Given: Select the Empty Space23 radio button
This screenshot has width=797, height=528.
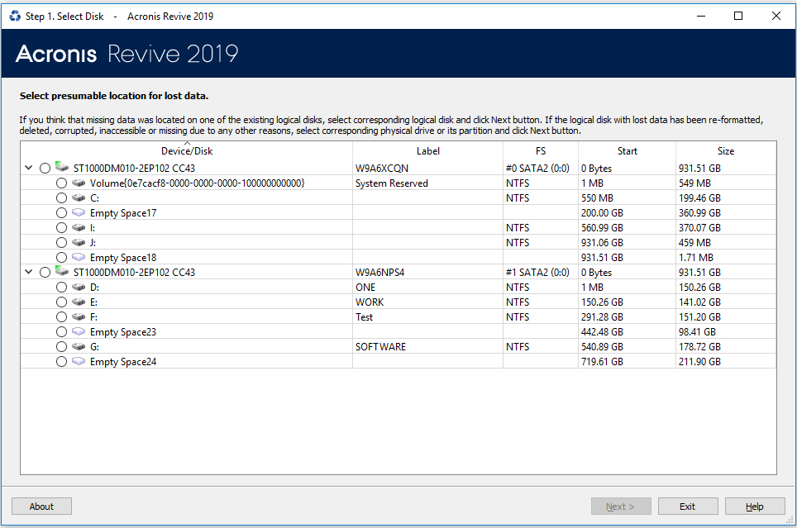Looking at the screenshot, I should click(x=60, y=331).
